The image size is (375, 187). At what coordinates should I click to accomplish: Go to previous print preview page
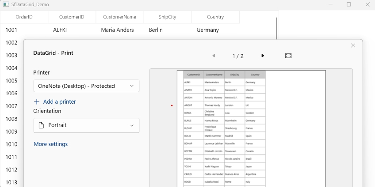[214, 56]
